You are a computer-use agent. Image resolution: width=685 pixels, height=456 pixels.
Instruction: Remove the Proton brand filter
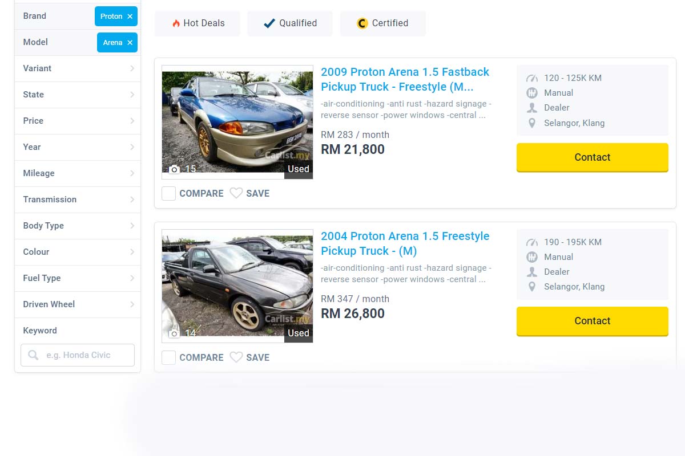(130, 17)
